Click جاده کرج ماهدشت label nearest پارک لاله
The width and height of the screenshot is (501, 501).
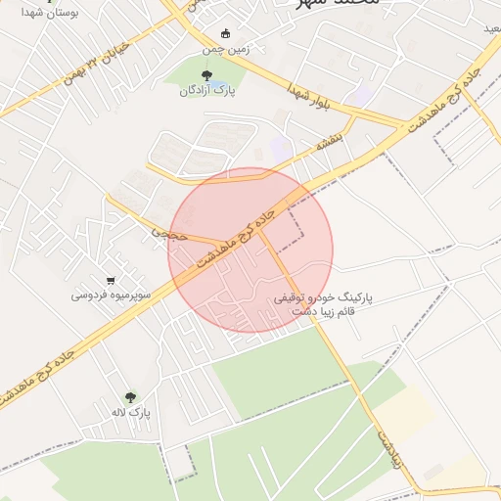35,379
